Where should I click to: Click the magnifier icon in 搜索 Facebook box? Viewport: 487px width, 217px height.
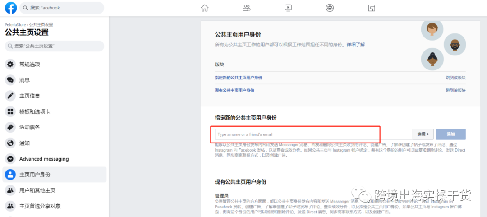click(x=25, y=8)
